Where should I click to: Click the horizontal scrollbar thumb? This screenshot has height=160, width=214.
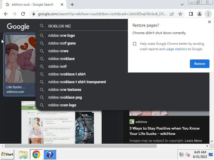tap(81, 146)
